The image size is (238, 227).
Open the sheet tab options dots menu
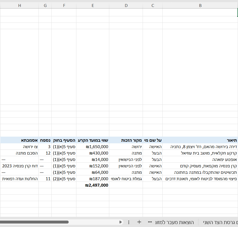pos(129,222)
